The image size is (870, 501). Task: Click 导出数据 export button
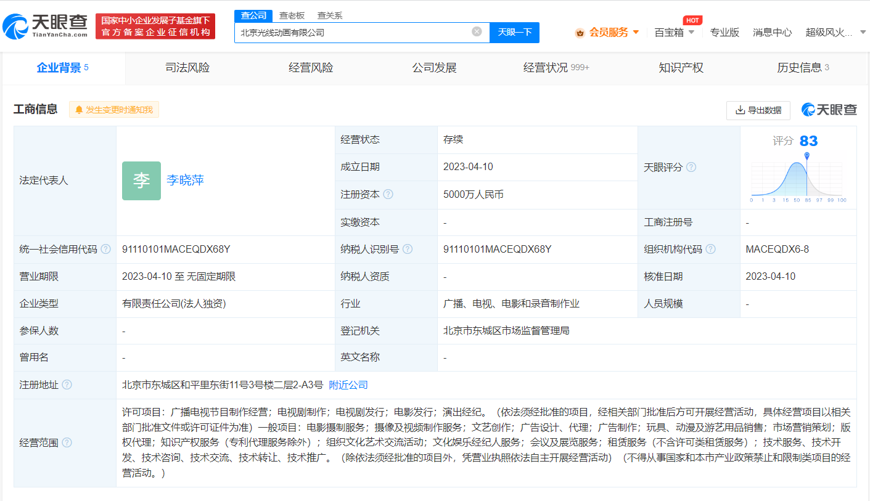[x=758, y=110]
